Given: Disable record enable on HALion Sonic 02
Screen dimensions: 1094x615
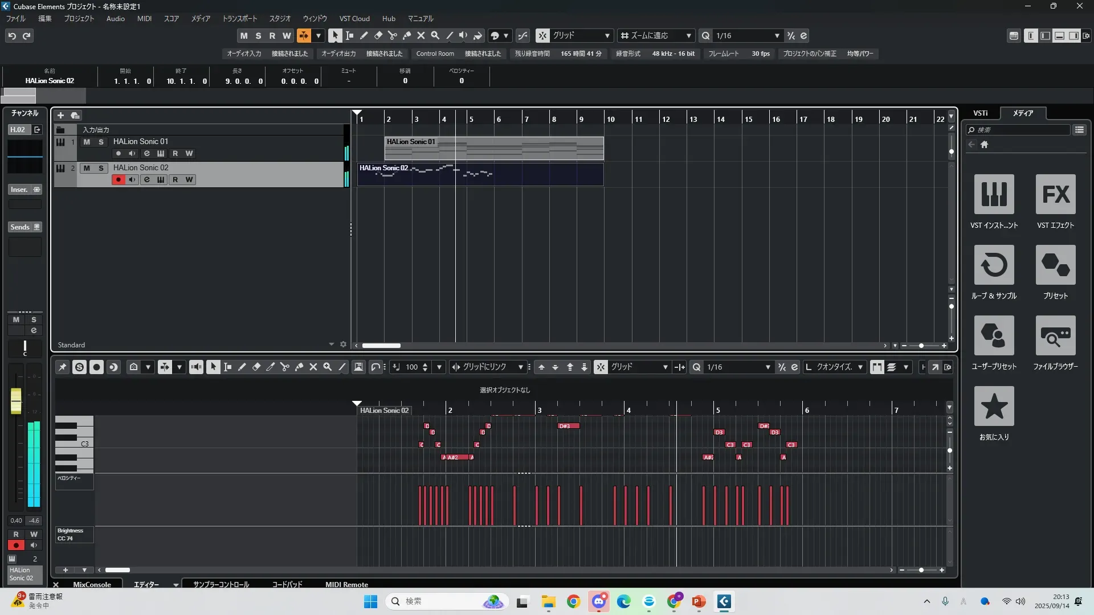Looking at the screenshot, I should (118, 179).
